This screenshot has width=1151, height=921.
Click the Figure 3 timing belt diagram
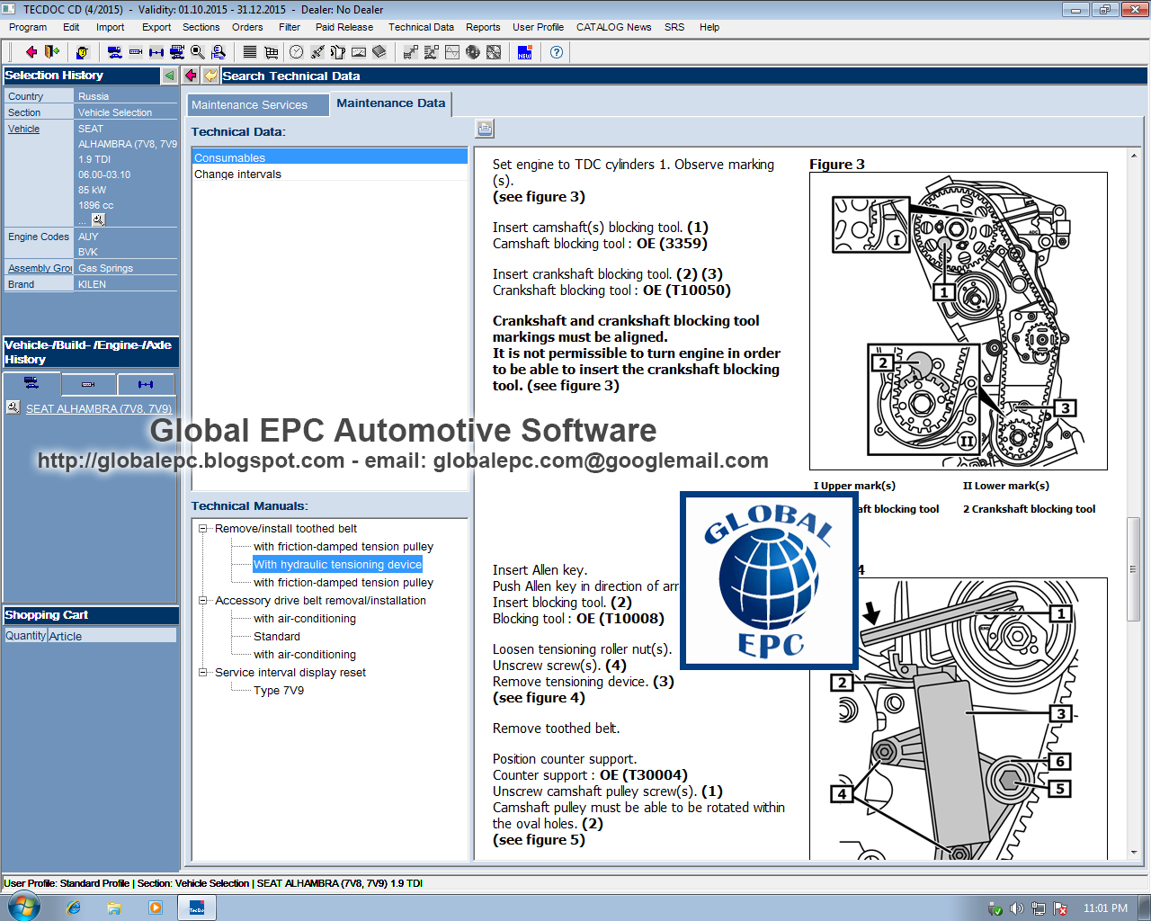point(959,321)
